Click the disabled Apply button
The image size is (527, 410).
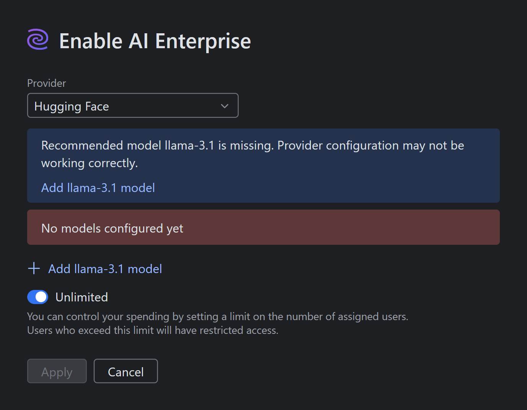point(57,371)
